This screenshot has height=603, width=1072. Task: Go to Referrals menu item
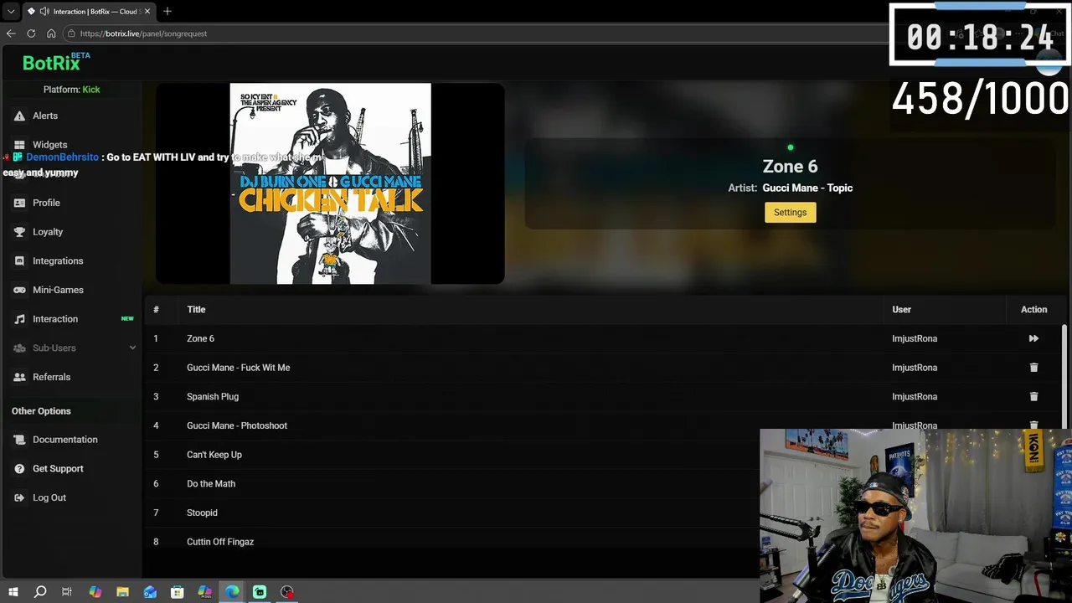[x=51, y=377]
